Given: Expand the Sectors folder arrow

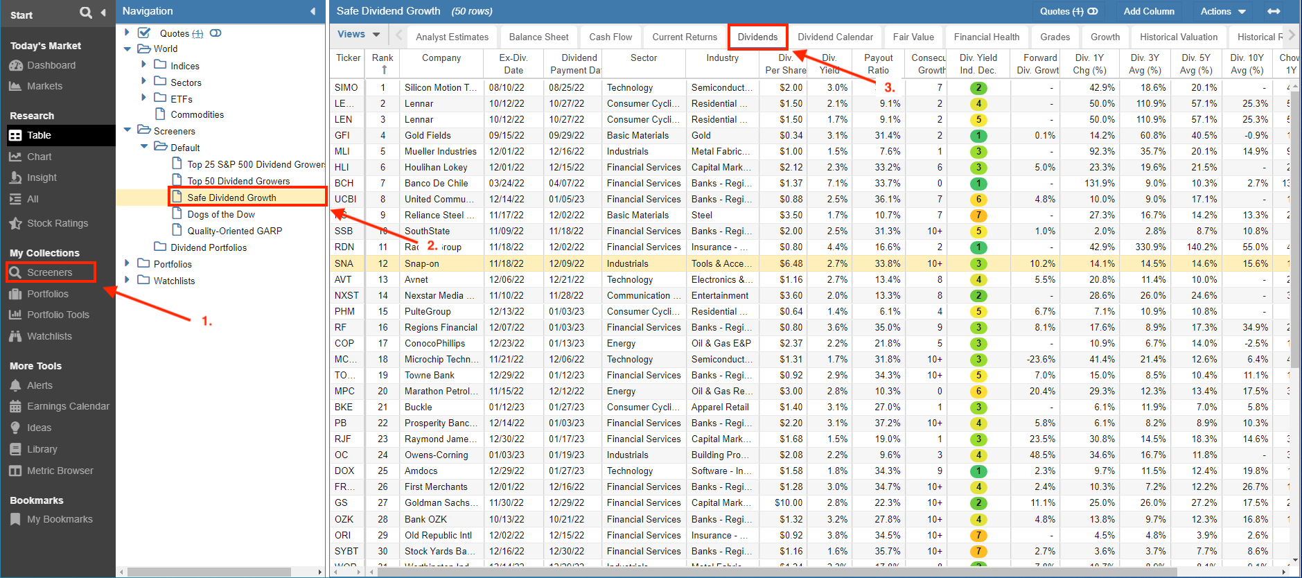Looking at the screenshot, I should (x=143, y=81).
